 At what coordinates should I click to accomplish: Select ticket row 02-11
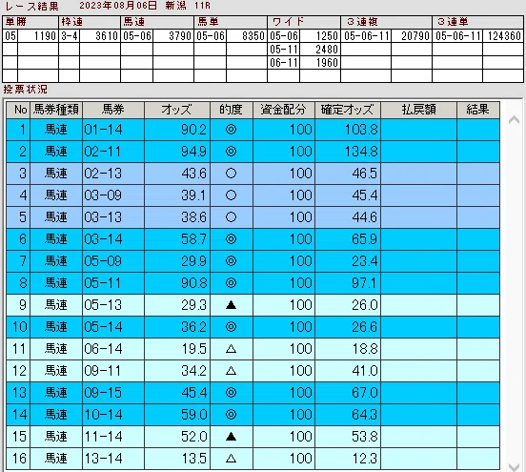pos(253,152)
